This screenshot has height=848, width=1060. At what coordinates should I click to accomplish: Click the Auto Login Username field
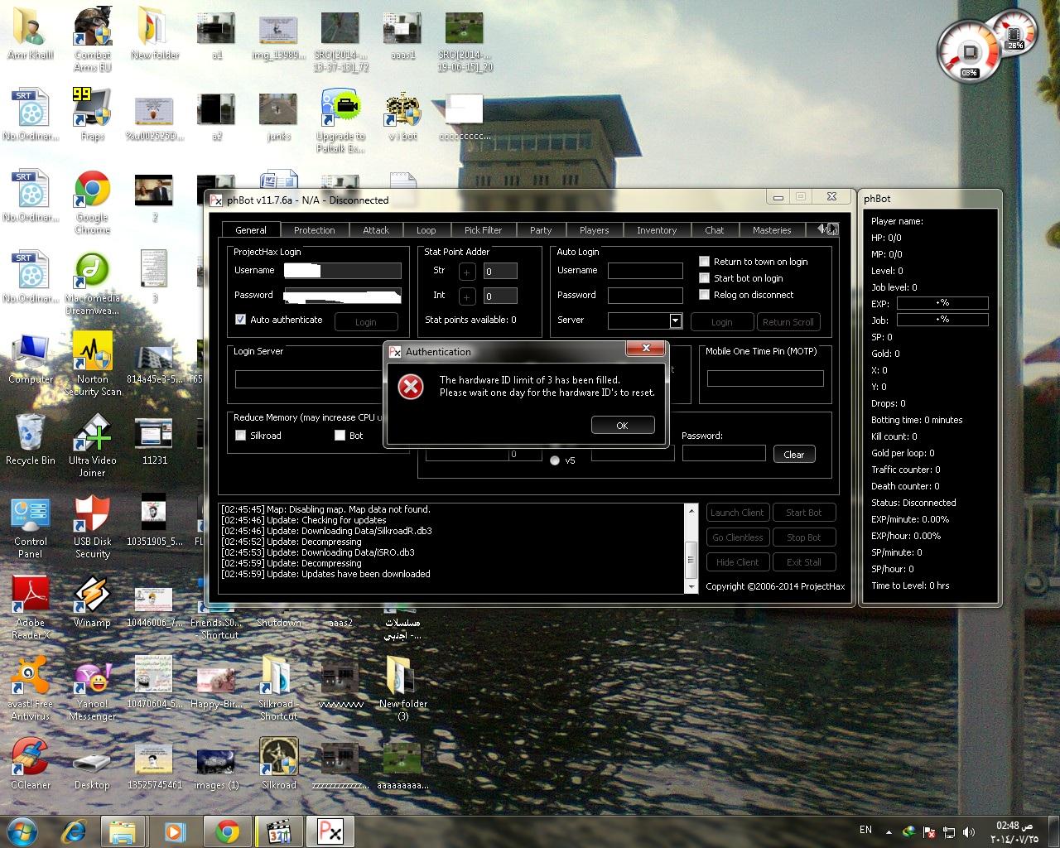point(645,271)
